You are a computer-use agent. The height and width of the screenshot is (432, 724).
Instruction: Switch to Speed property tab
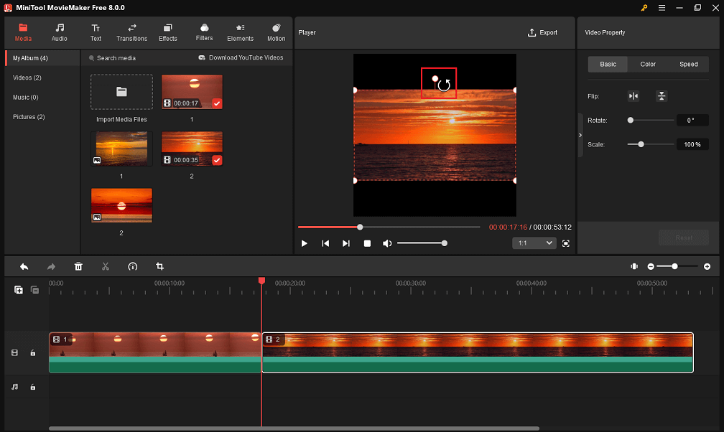688,64
